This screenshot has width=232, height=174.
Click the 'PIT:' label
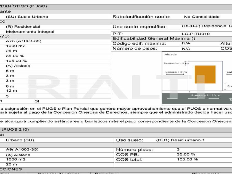[118, 34]
